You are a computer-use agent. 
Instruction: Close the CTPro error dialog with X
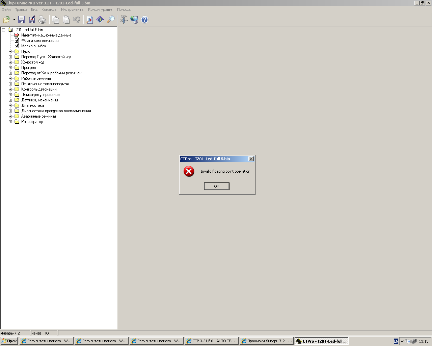251,159
